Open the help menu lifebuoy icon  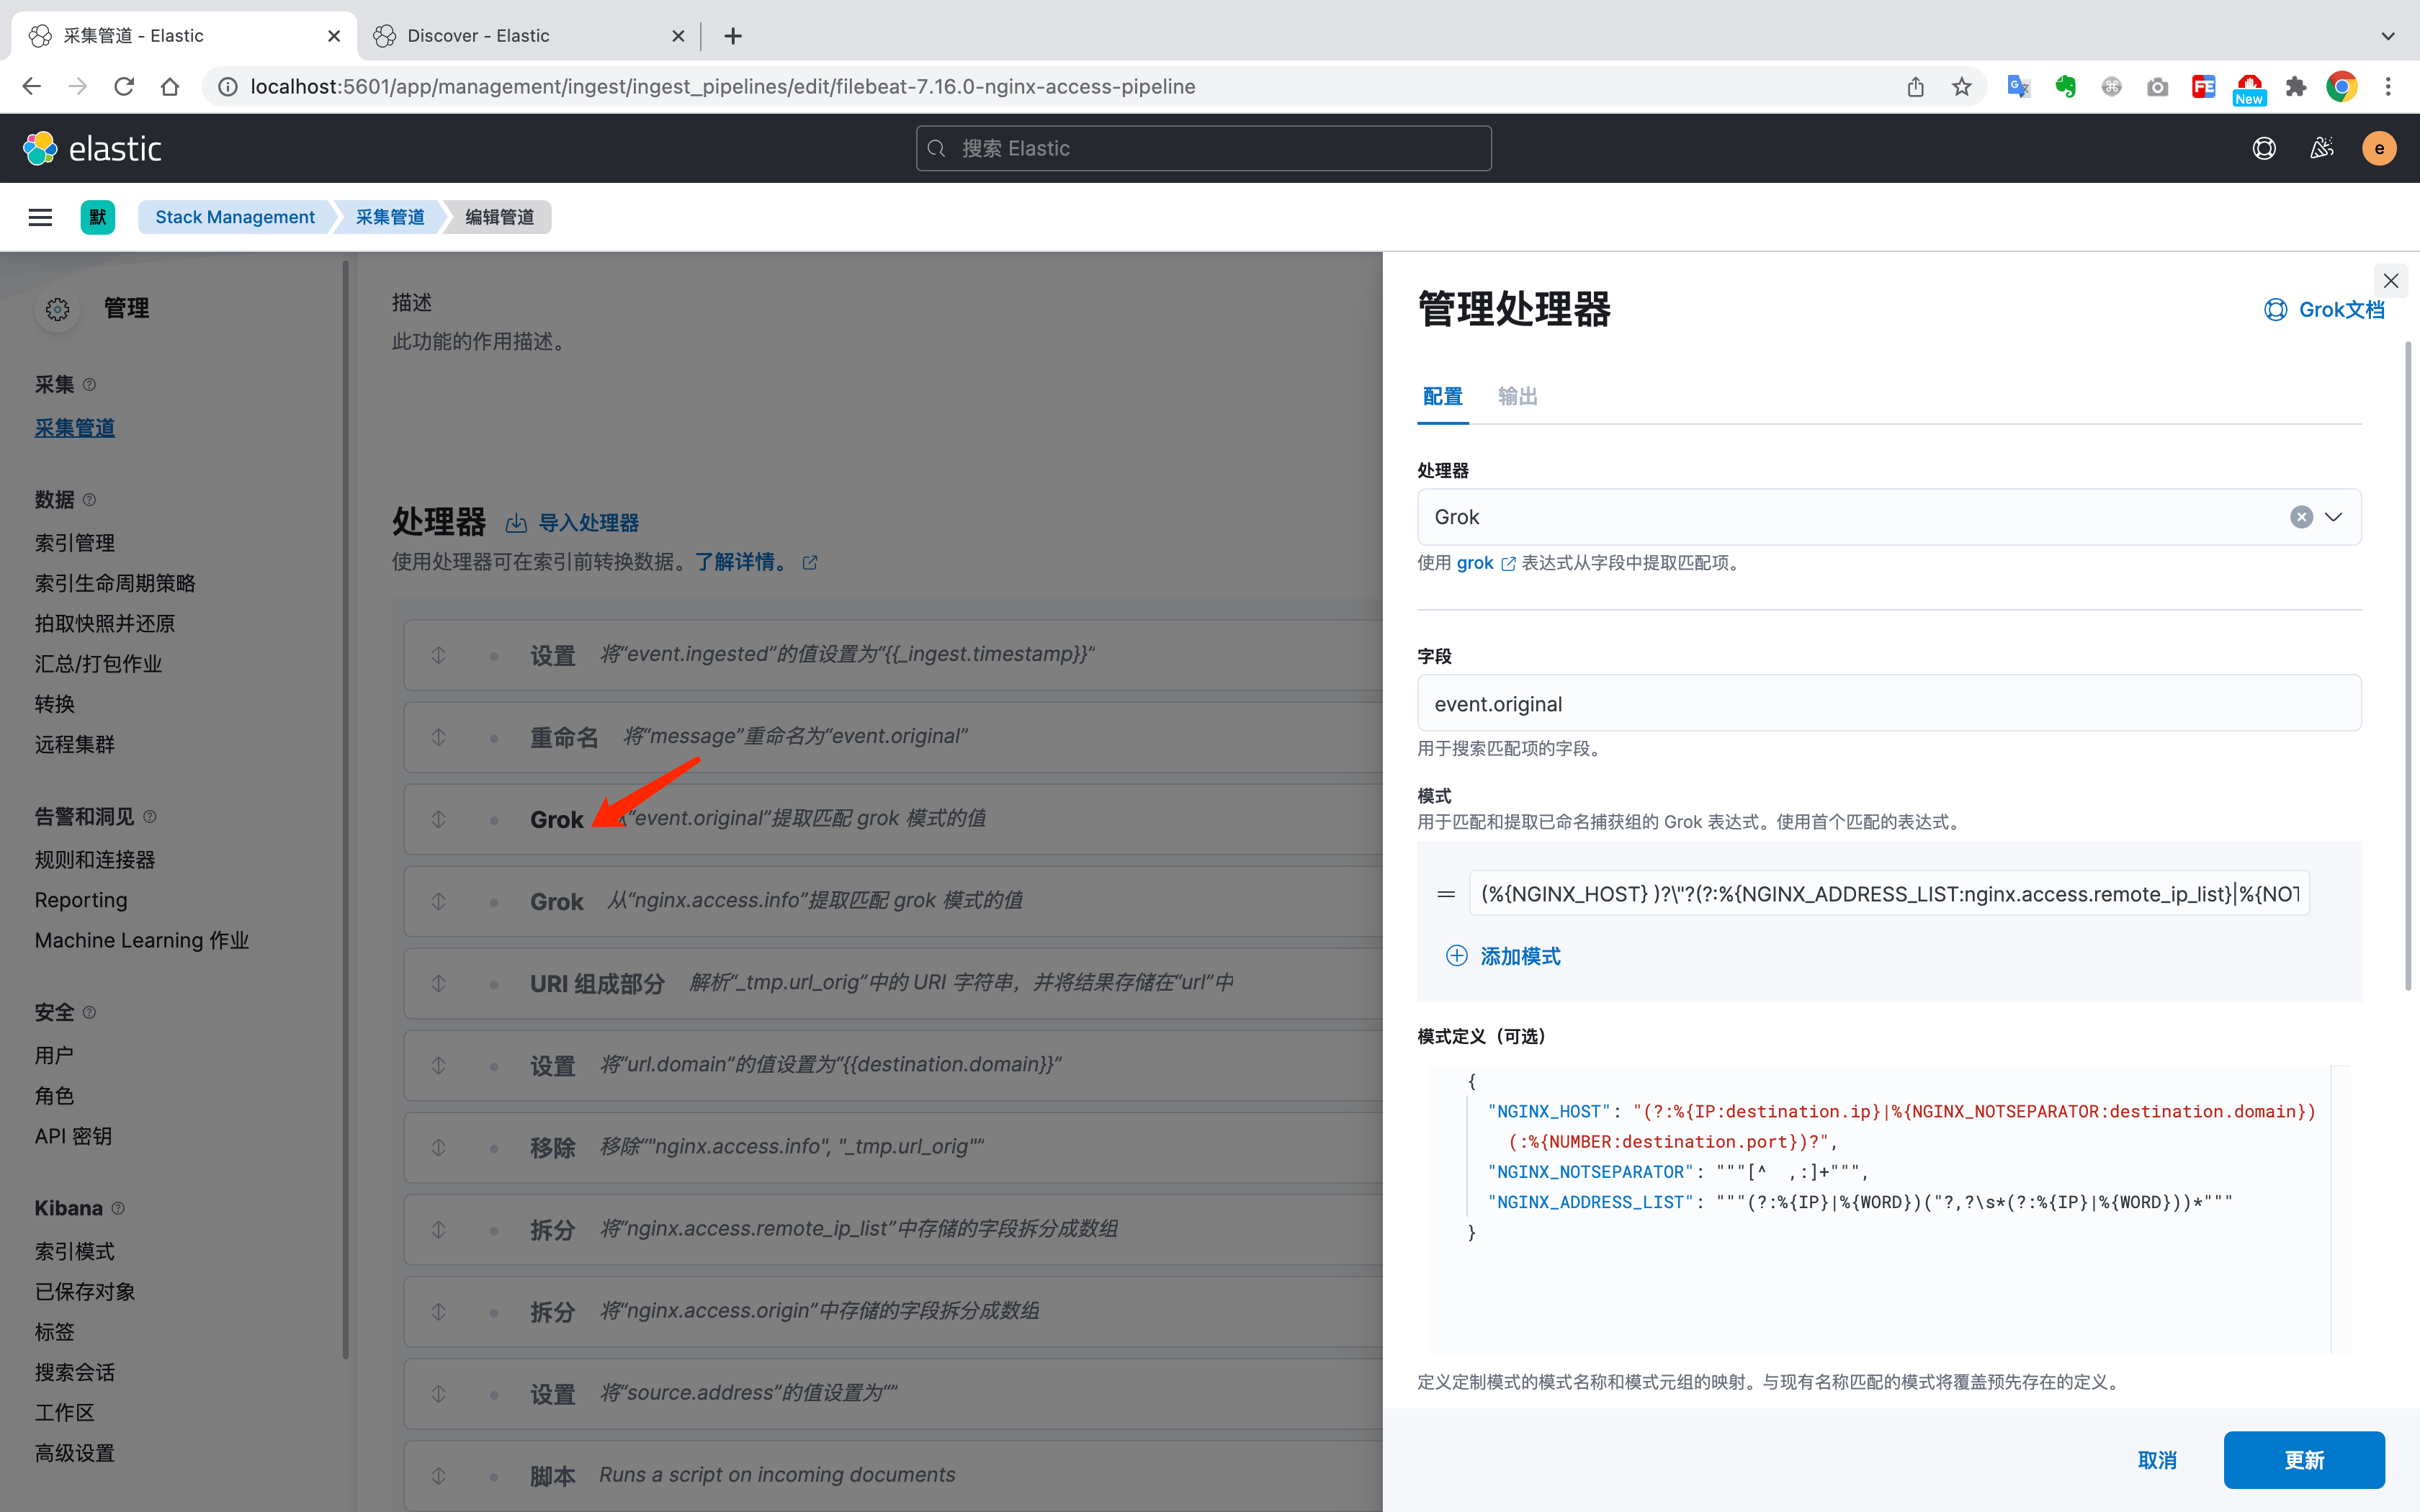click(x=2264, y=148)
